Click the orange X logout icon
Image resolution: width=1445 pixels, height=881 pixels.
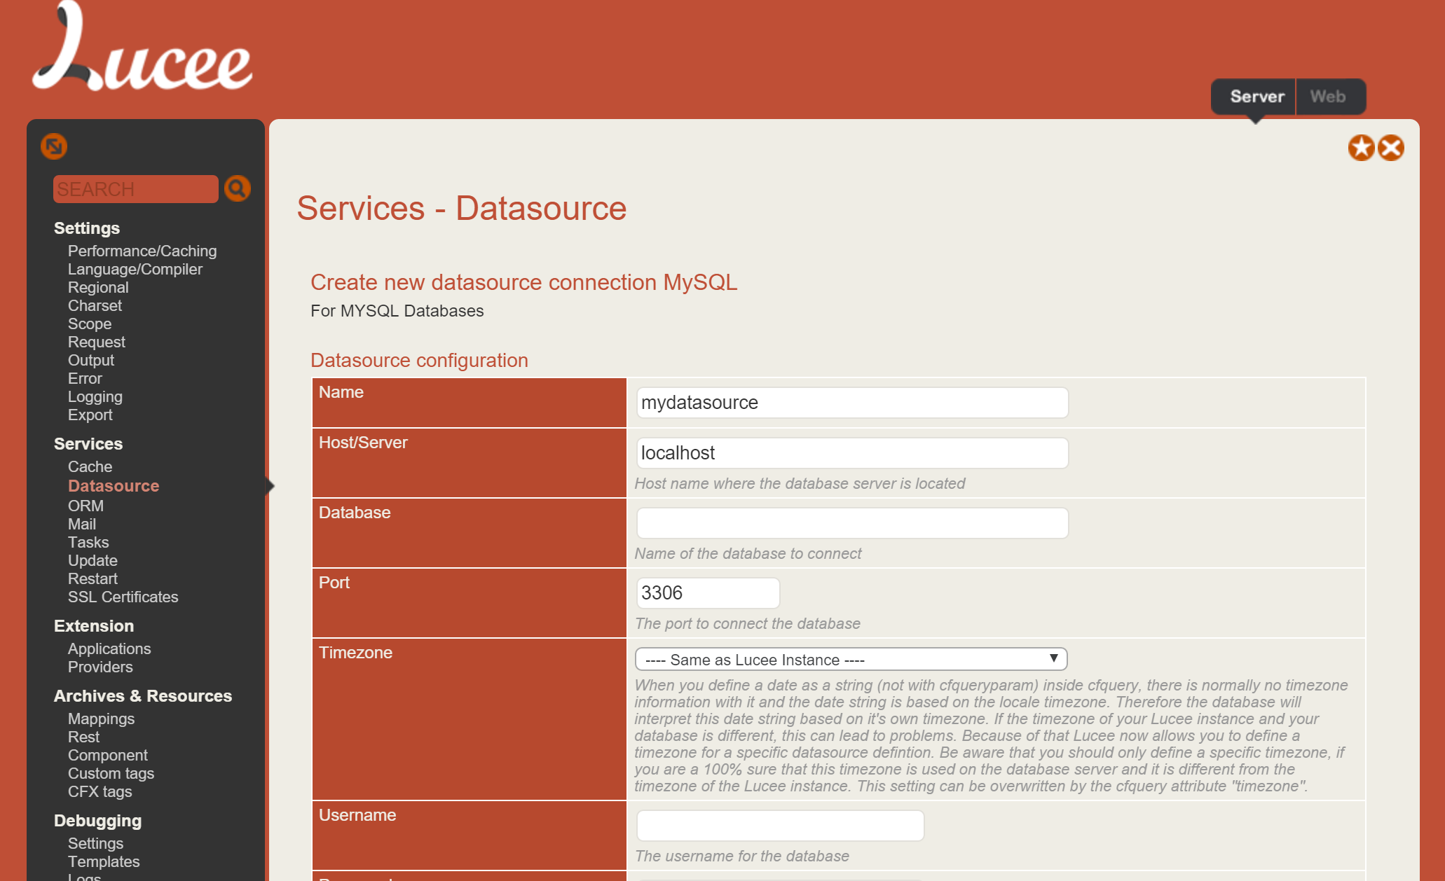click(x=1390, y=148)
